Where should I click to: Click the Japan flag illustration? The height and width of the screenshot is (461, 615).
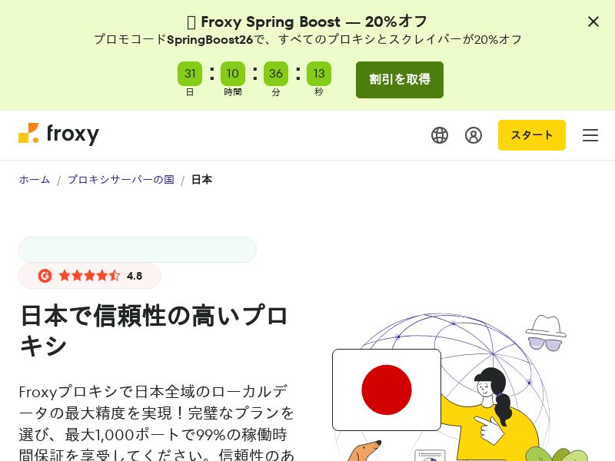[387, 390]
